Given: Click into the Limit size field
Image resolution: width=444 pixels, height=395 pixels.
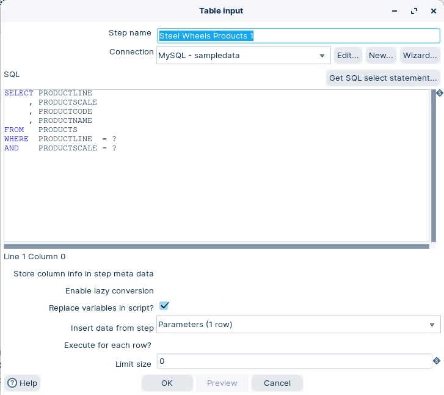Looking at the screenshot, I should (x=294, y=361).
